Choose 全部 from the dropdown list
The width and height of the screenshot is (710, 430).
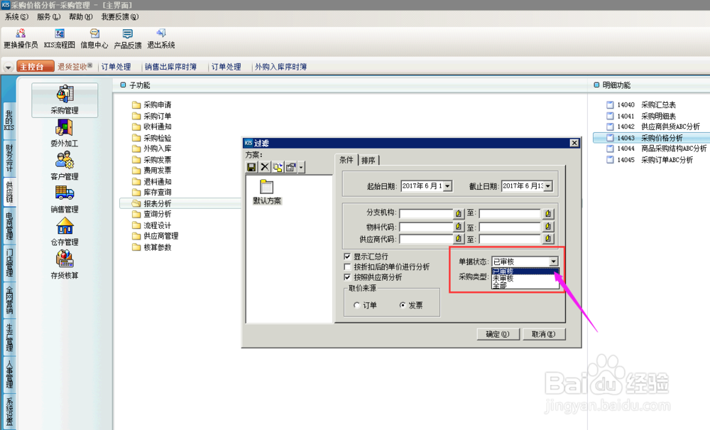point(525,286)
